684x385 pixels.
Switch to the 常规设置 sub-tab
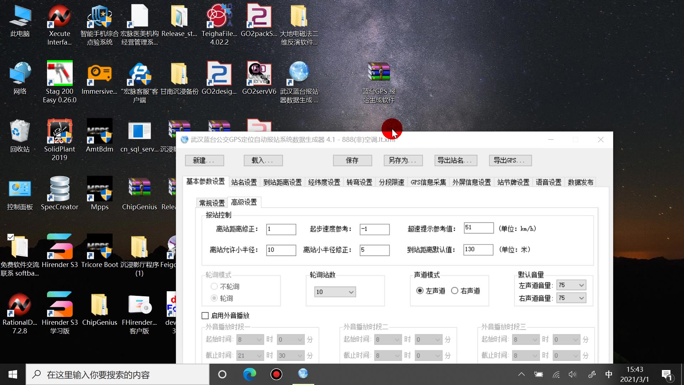pyautogui.click(x=212, y=203)
